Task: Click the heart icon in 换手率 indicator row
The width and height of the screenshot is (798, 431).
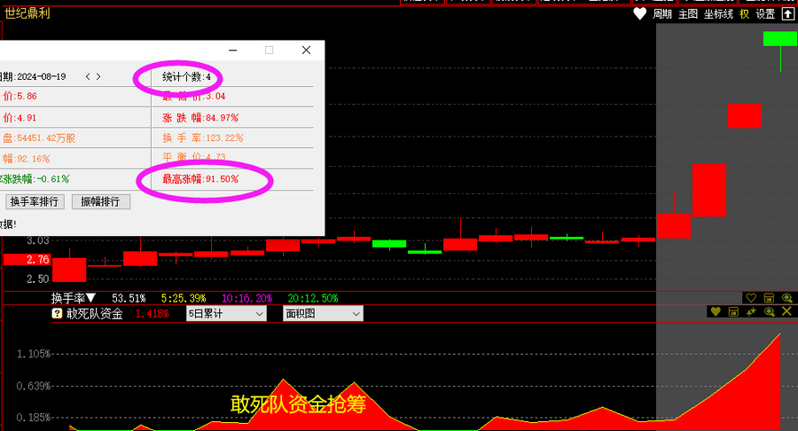Action: click(x=751, y=298)
